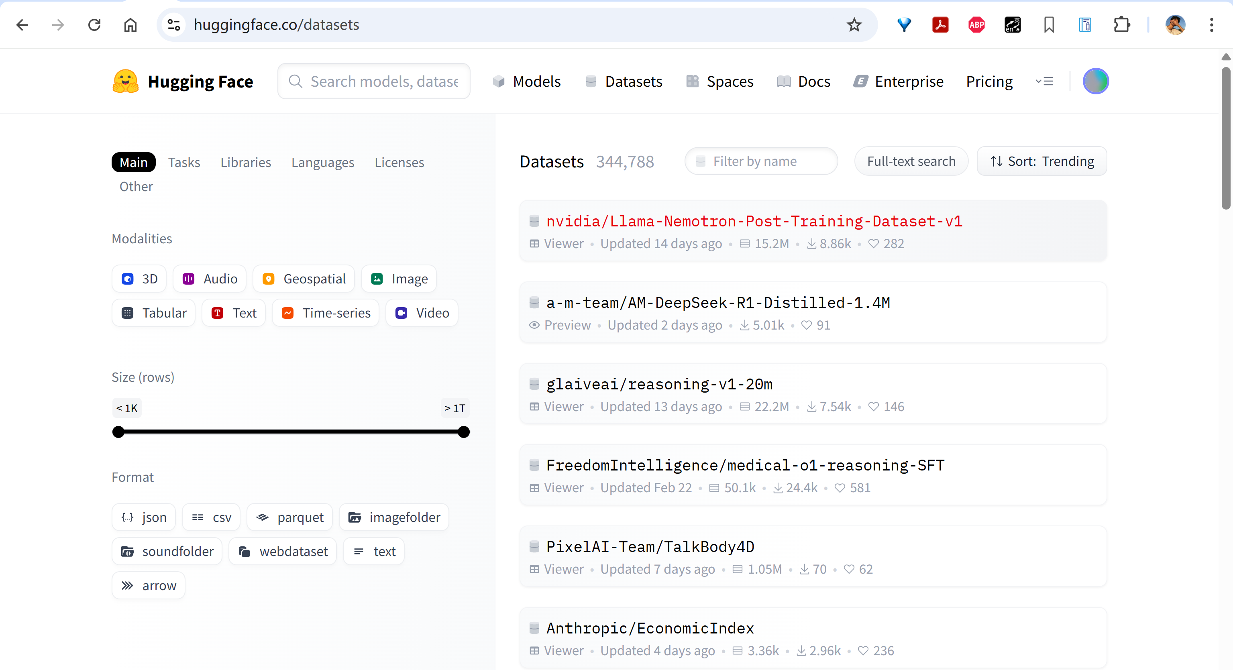
Task: Click the right handle of size slider
Action: coord(463,432)
